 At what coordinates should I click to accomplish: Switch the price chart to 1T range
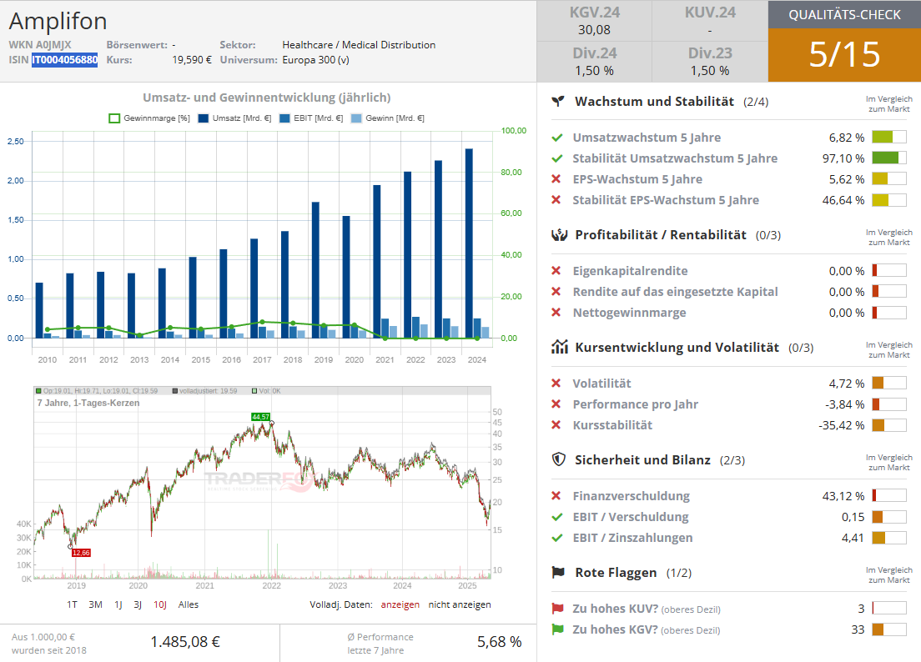click(72, 604)
